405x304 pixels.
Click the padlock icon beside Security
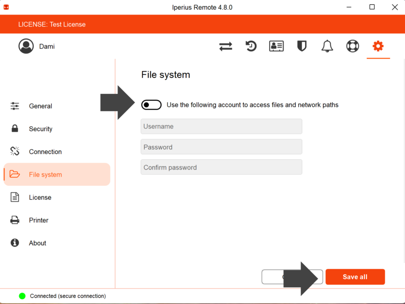[x=15, y=128]
